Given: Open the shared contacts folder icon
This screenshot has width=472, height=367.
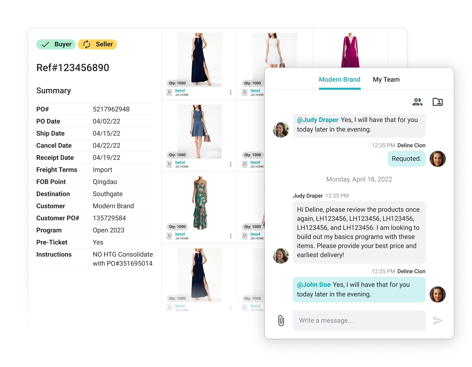Looking at the screenshot, I should point(437,102).
